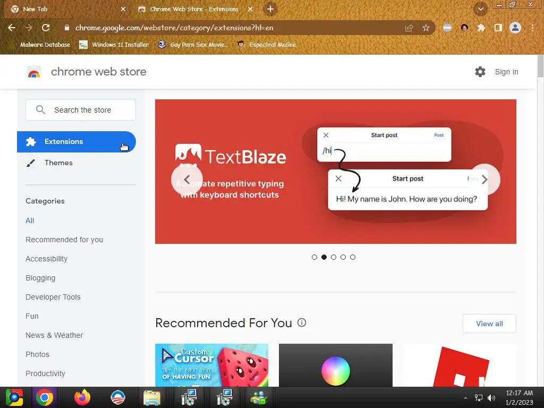The height and width of the screenshot is (408, 544).
Task: Show previous carousel slide
Action: click(x=186, y=180)
